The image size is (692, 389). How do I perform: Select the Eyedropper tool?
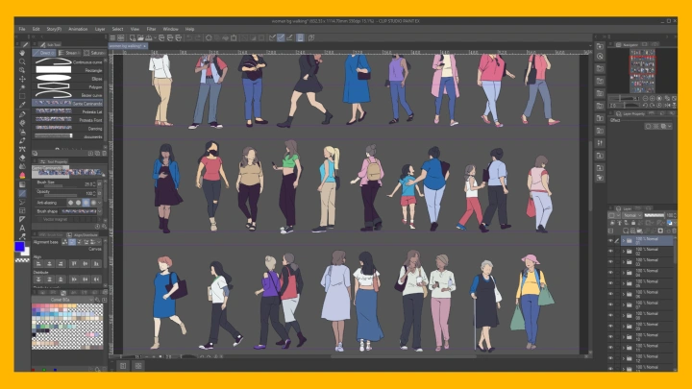(x=22, y=105)
